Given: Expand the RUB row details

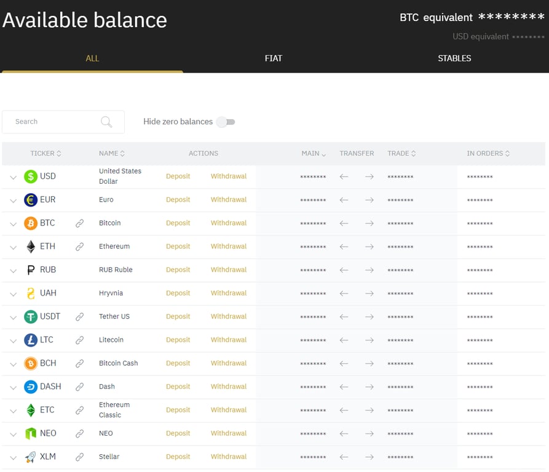Looking at the screenshot, I should [13, 270].
